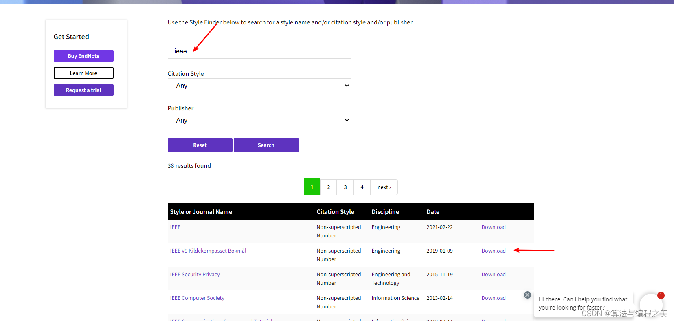Click the Request a trial button
674x321 pixels.
pos(83,90)
